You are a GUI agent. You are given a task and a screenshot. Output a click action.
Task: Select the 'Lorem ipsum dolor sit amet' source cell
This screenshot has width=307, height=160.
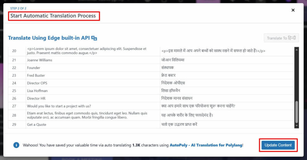pos(93,51)
